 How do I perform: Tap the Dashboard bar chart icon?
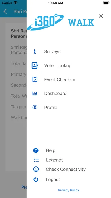(x=35, y=93)
